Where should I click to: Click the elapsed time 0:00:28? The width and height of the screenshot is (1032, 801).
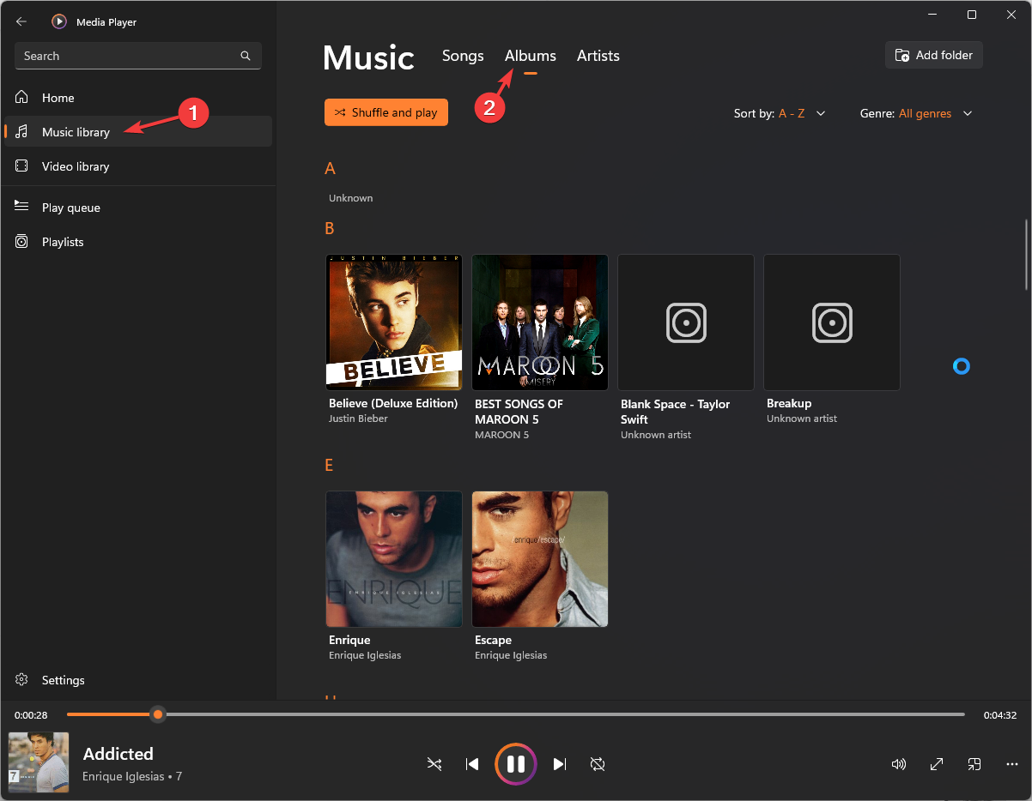click(x=31, y=715)
